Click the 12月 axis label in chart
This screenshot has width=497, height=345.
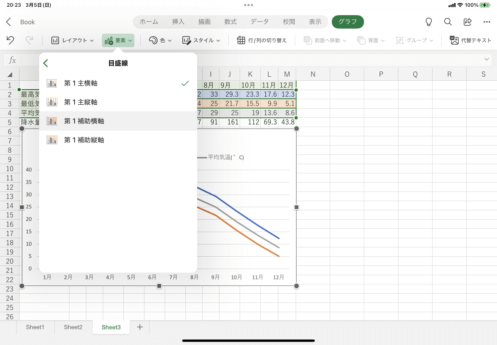click(278, 277)
